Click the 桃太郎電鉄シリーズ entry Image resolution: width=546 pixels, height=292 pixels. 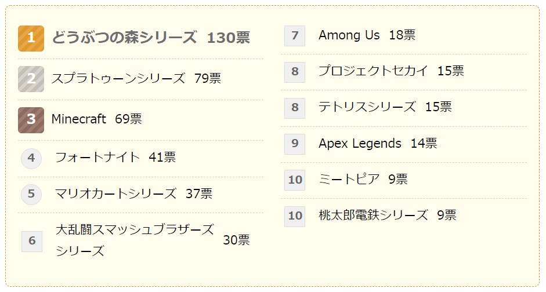(x=373, y=216)
